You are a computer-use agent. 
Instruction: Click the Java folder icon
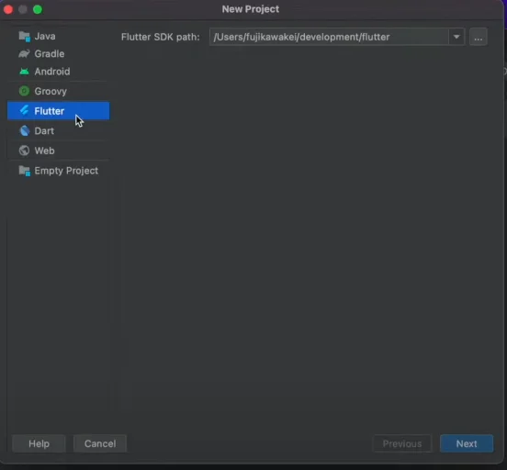(x=24, y=36)
